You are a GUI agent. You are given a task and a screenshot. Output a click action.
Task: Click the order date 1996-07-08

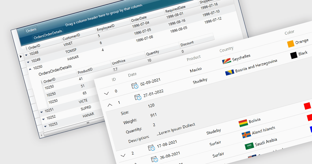[x=144, y=39]
